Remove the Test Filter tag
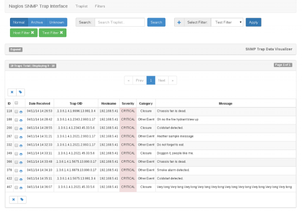This screenshot has width=302, height=212. (61, 33)
